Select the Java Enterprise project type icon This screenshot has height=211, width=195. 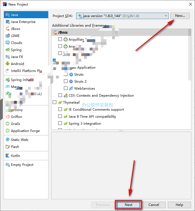point(8,22)
